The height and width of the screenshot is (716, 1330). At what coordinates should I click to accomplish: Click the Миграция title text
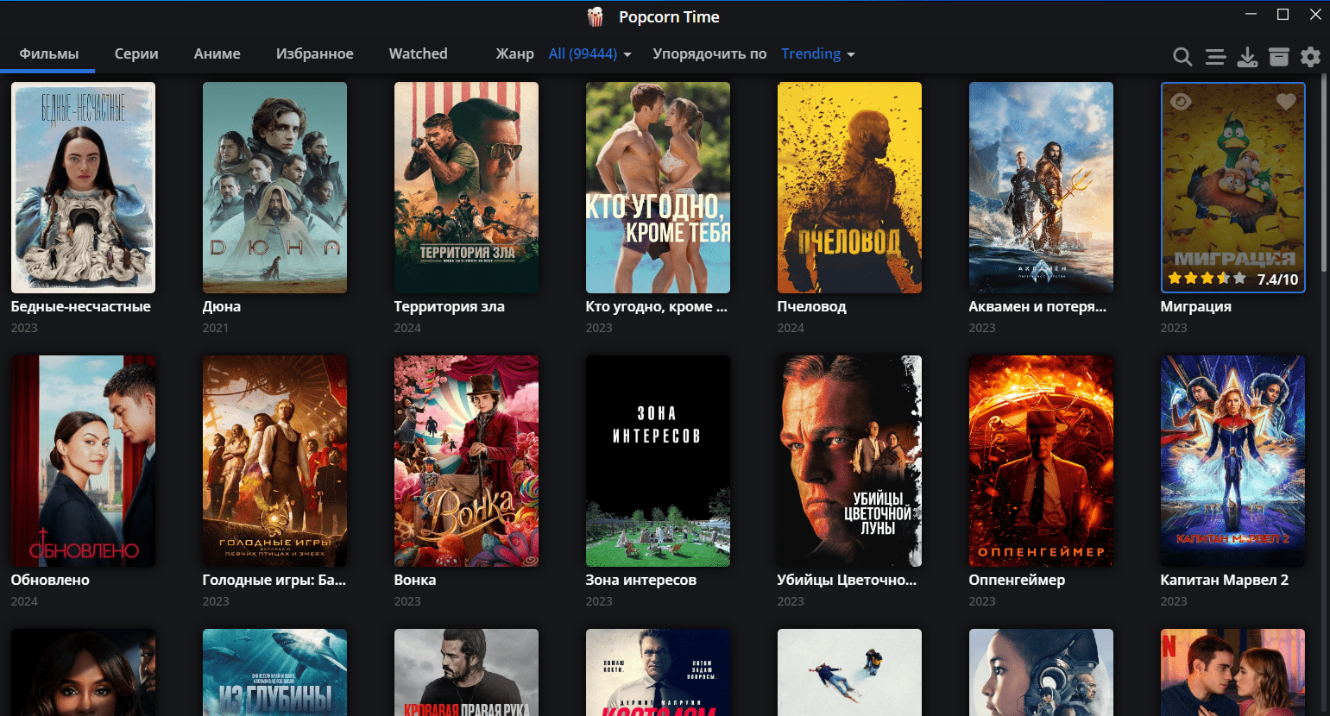1196,306
